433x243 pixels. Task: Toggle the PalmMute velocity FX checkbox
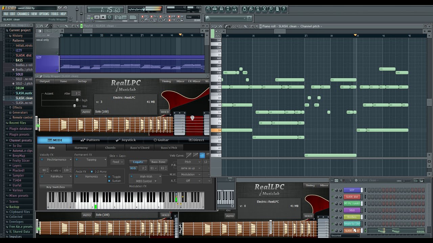[42, 177]
